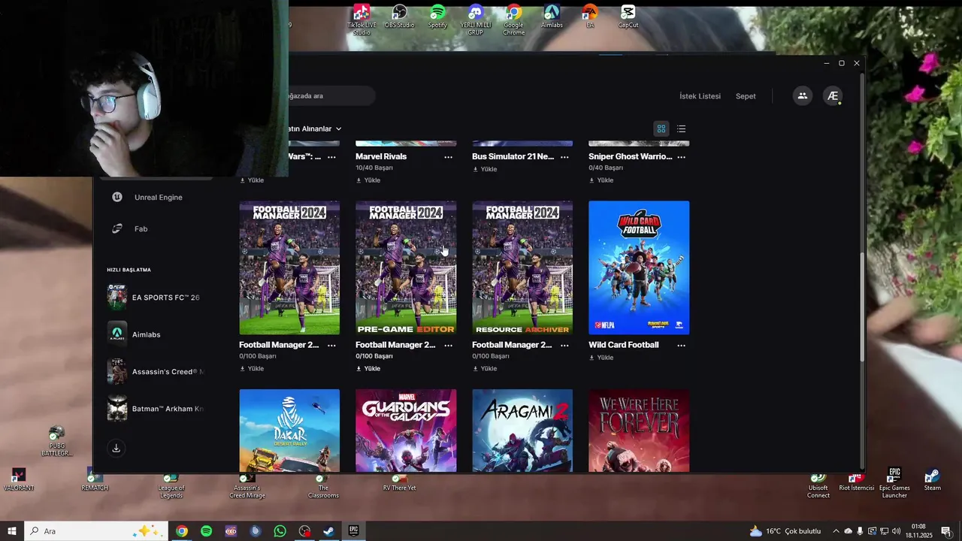The width and height of the screenshot is (962, 541).
Task: Open Sepet shopping cart
Action: [746, 96]
